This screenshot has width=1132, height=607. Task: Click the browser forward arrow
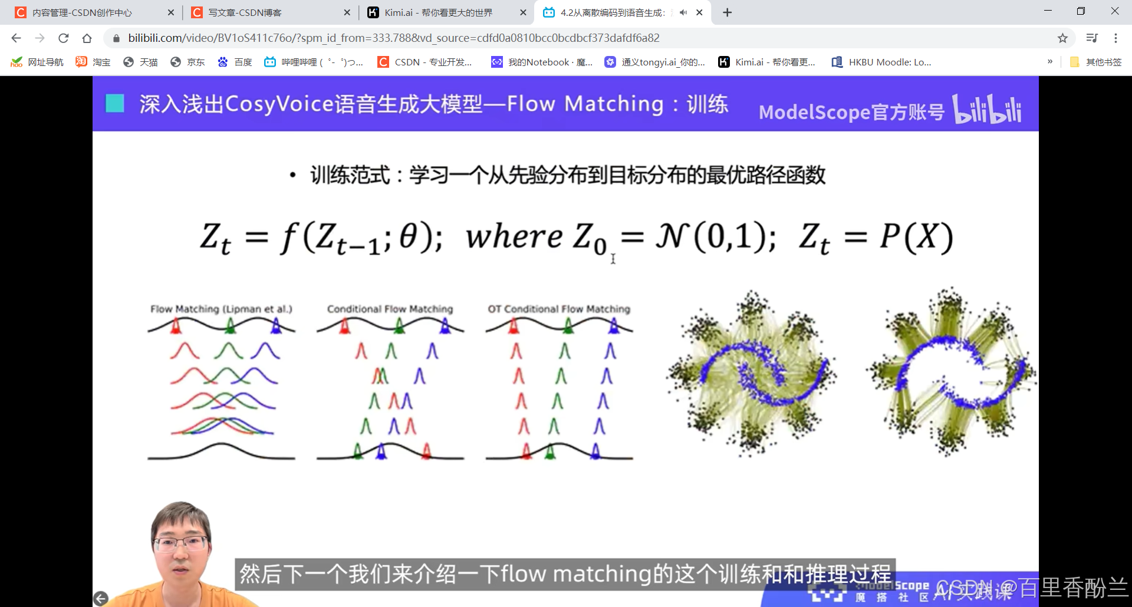[40, 38]
